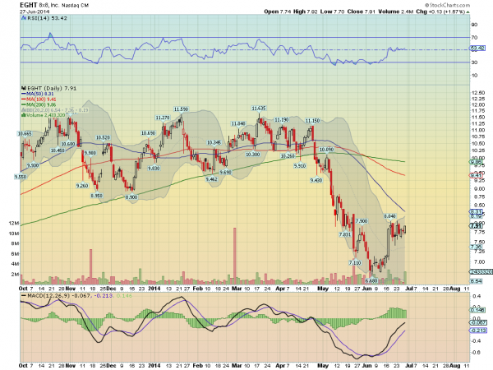Screen dimensions: 493x370
Task: Click the 7.110 price low label
Action: point(355,262)
